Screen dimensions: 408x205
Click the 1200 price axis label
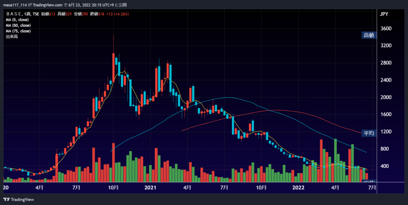(386, 132)
